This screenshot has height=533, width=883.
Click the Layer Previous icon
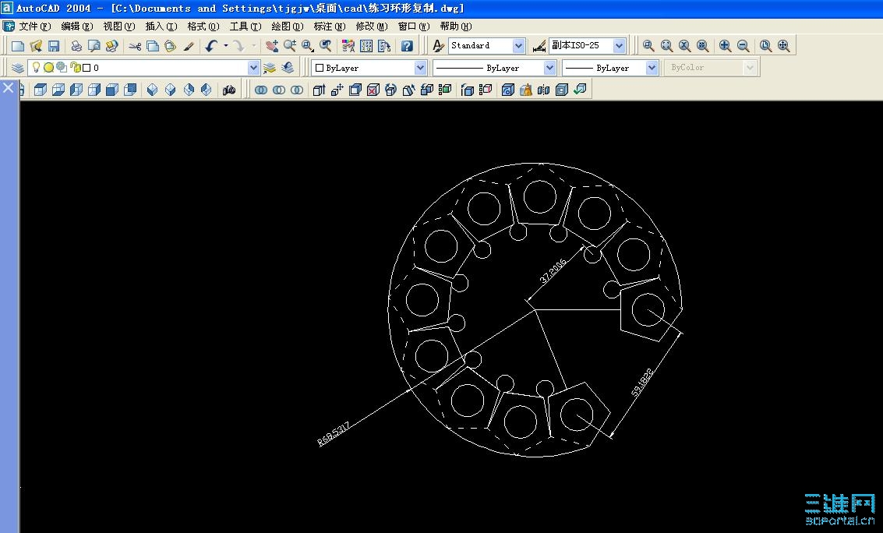coord(288,68)
